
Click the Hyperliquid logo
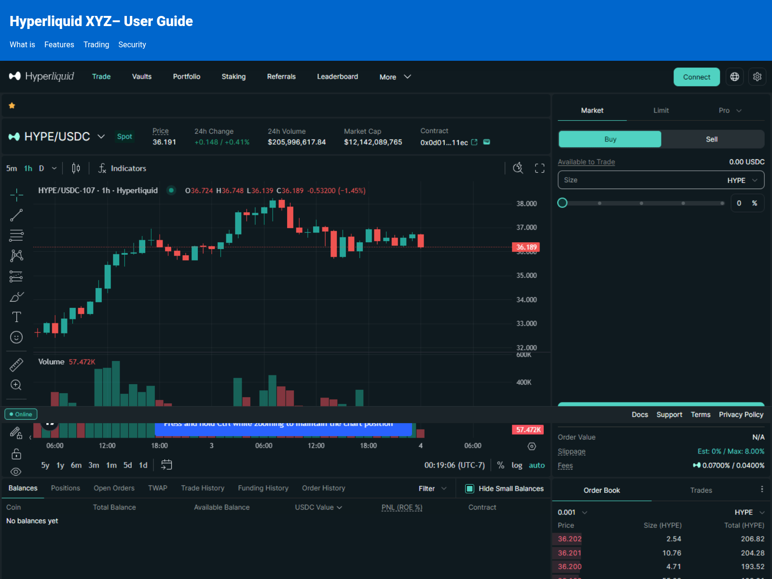tap(41, 76)
